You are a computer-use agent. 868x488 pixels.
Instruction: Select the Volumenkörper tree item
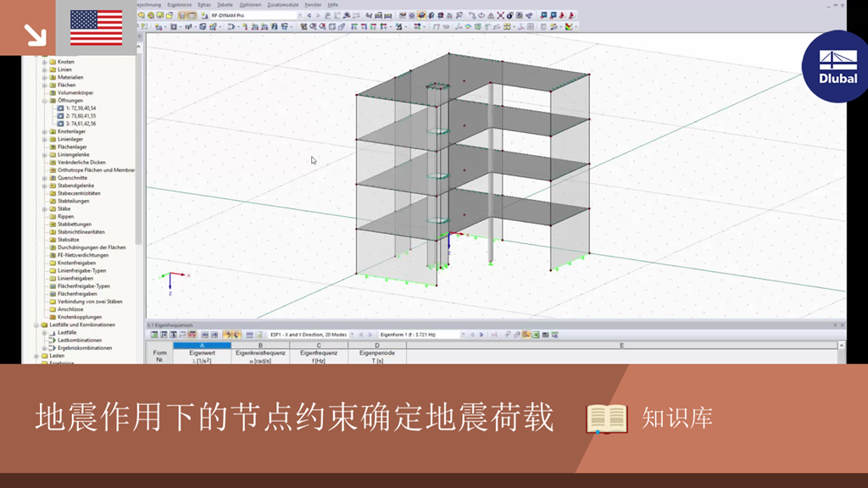tap(75, 93)
